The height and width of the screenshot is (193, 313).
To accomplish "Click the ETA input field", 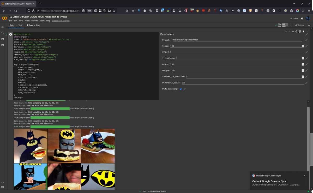I will pos(236,52).
